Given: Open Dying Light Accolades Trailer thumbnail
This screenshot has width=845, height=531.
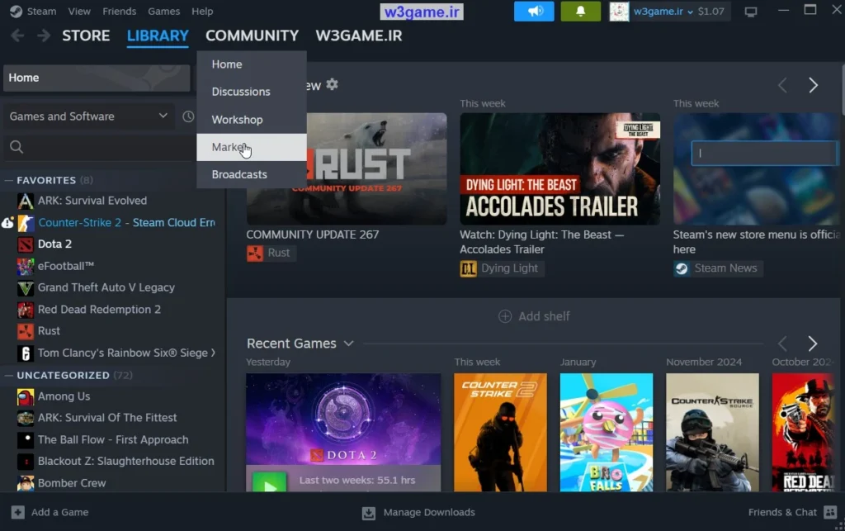Looking at the screenshot, I should 560,168.
